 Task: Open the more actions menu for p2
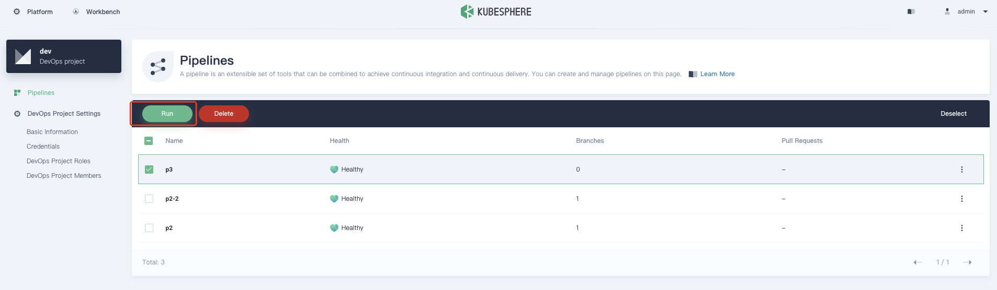961,228
